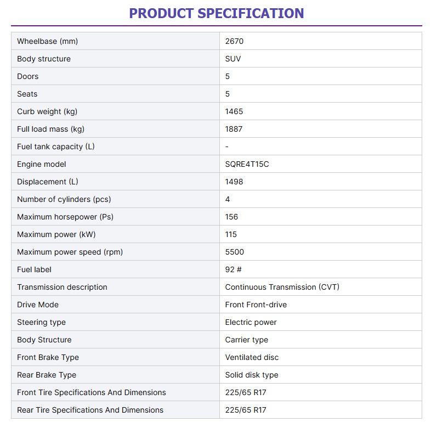Click the Electric power steering value
The image size is (431, 422).
click(x=251, y=322)
